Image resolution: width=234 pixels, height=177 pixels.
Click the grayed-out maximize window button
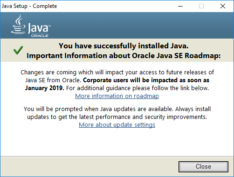coord(201,6)
